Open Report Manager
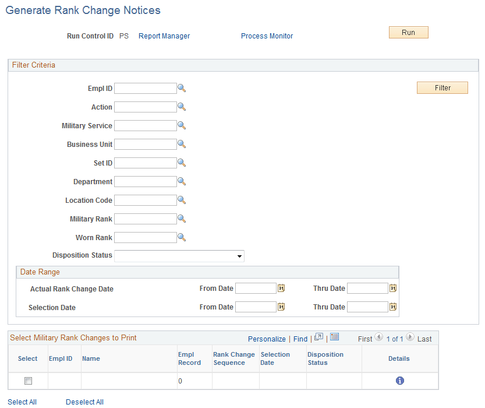This screenshot has width=485, height=408. pos(164,36)
